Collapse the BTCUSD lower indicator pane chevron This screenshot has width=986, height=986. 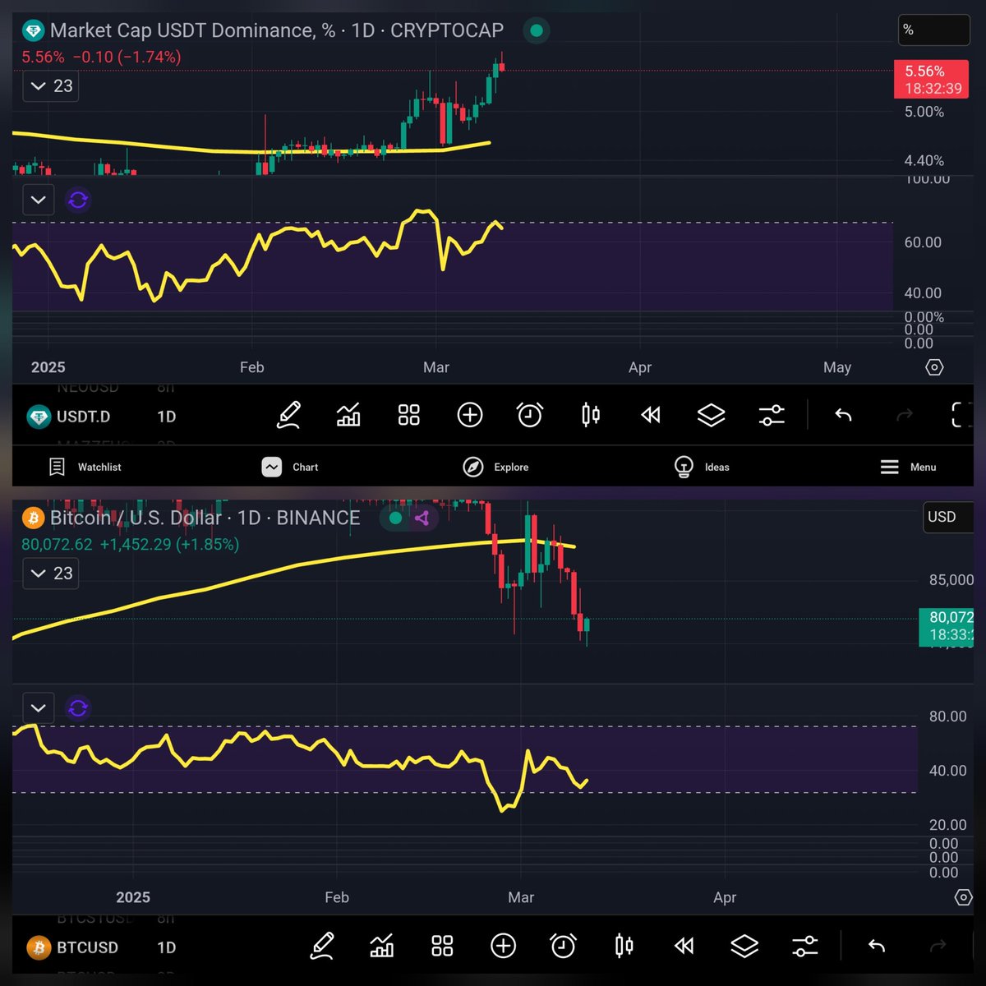pos(38,707)
